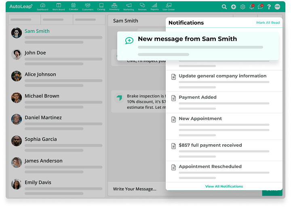
Task: Open the Inventory section
Action: (x=114, y=6)
